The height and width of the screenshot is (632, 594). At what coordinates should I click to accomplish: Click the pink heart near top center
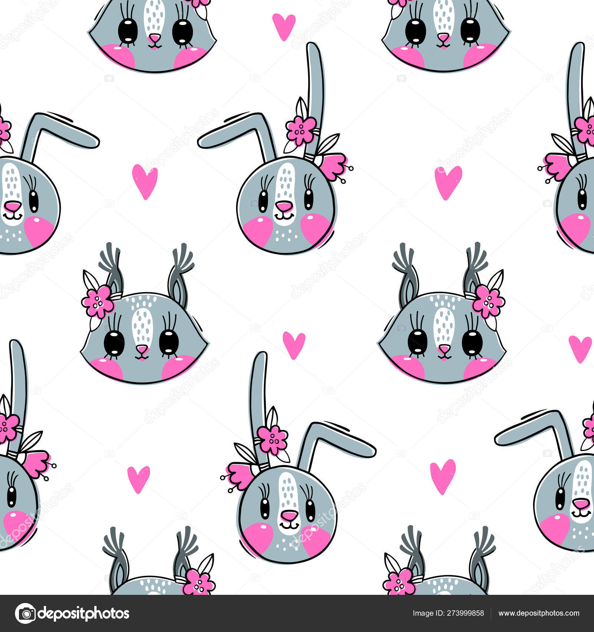click(284, 26)
